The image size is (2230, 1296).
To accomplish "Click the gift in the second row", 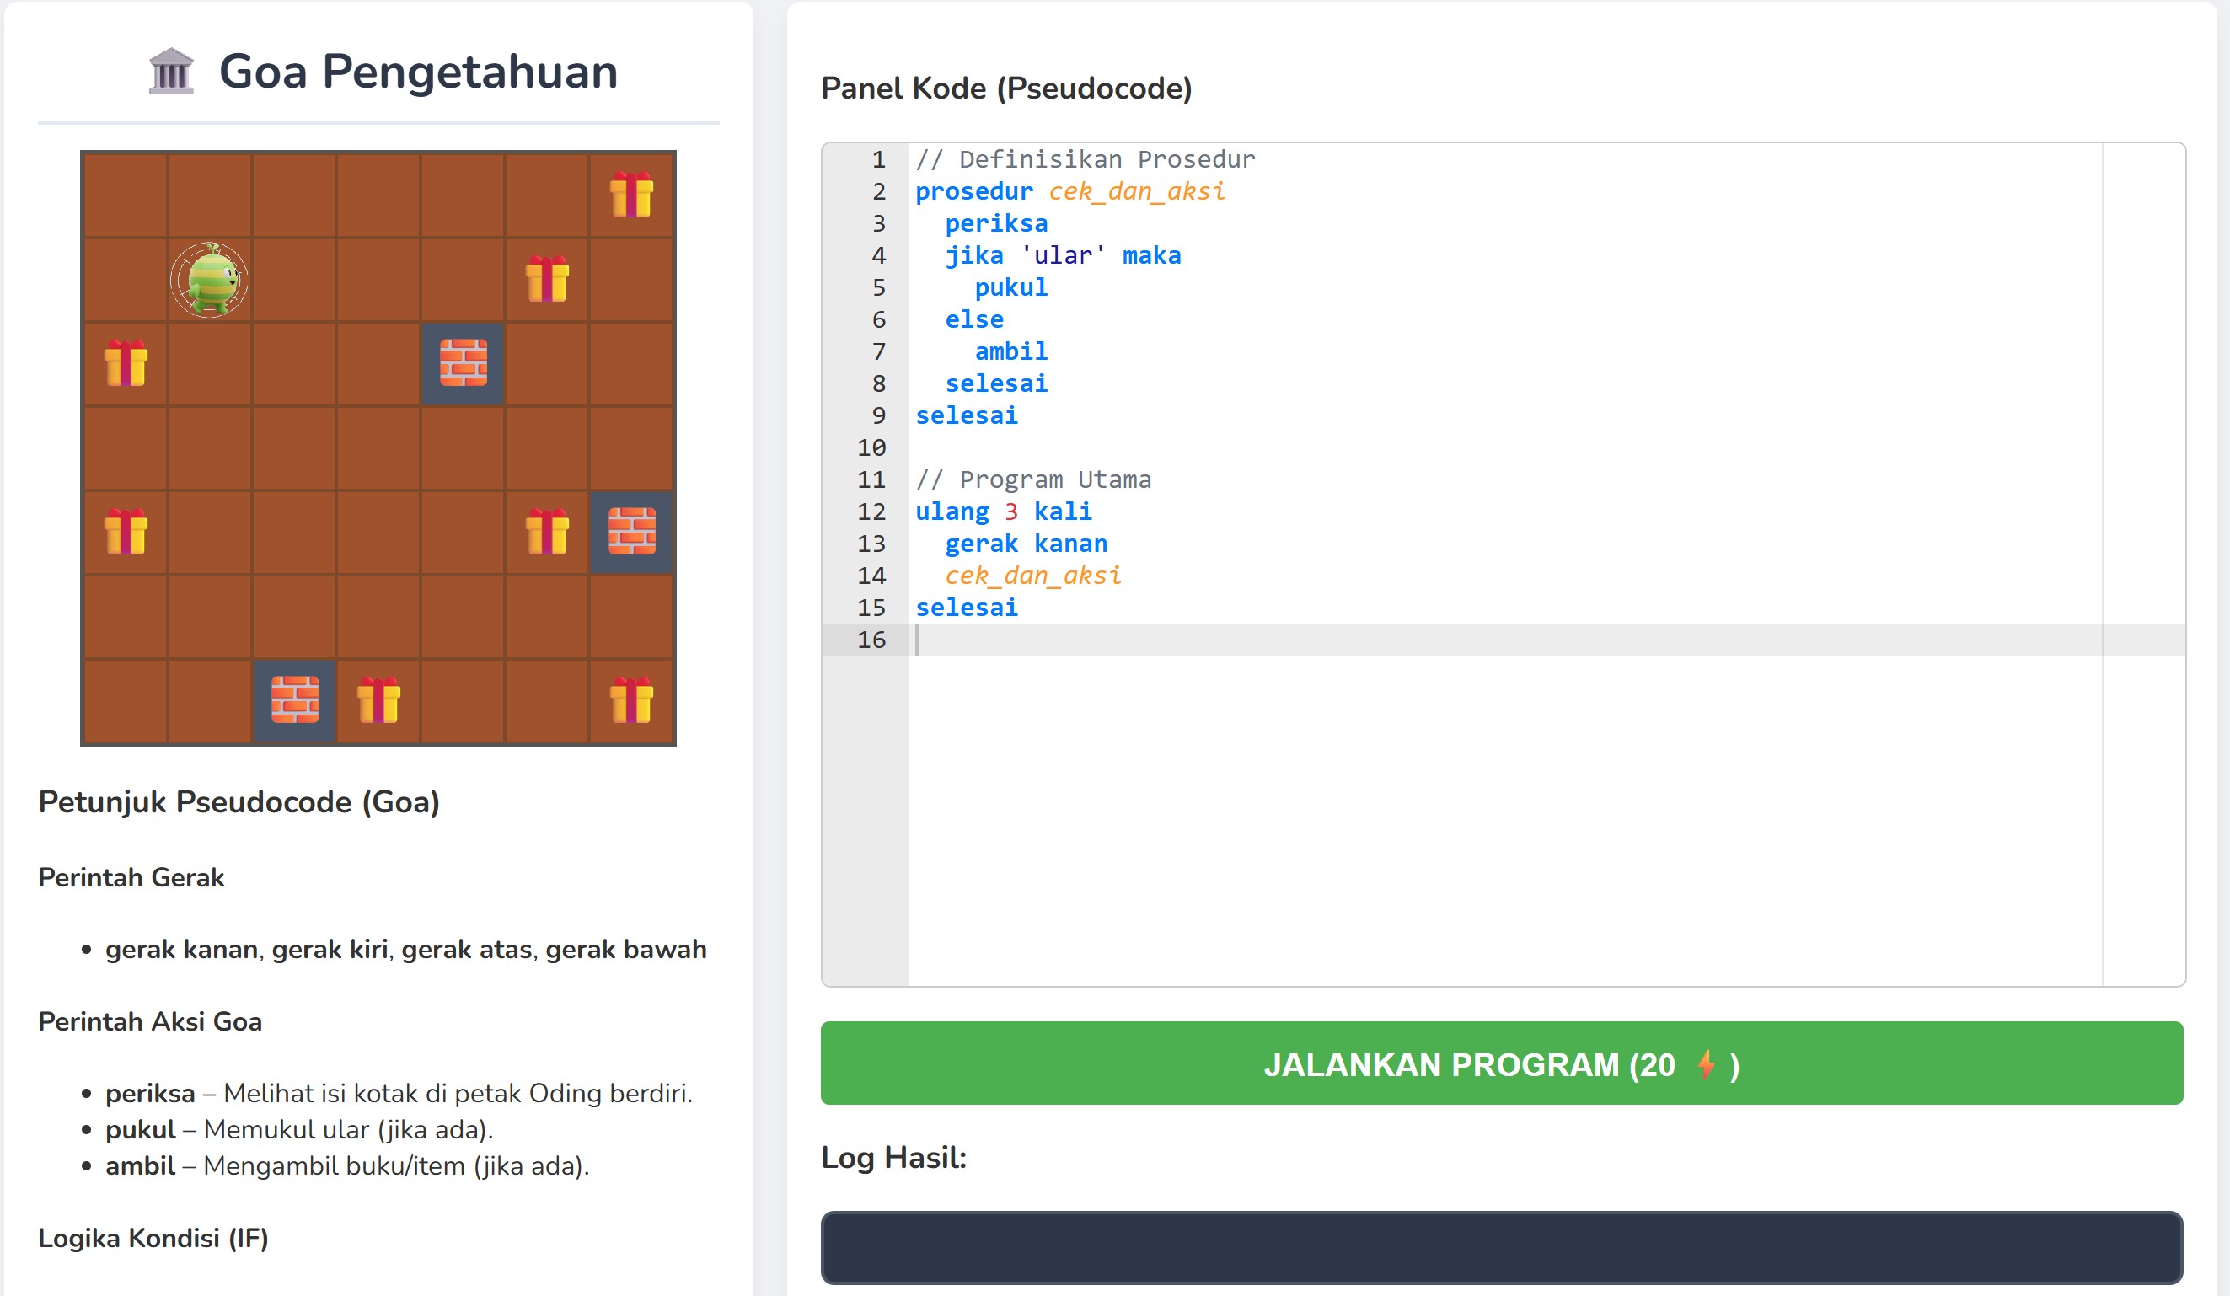I will click(x=547, y=280).
